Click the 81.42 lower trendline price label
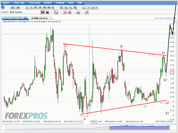The height and width of the screenshot is (133, 178). [x=163, y=103]
